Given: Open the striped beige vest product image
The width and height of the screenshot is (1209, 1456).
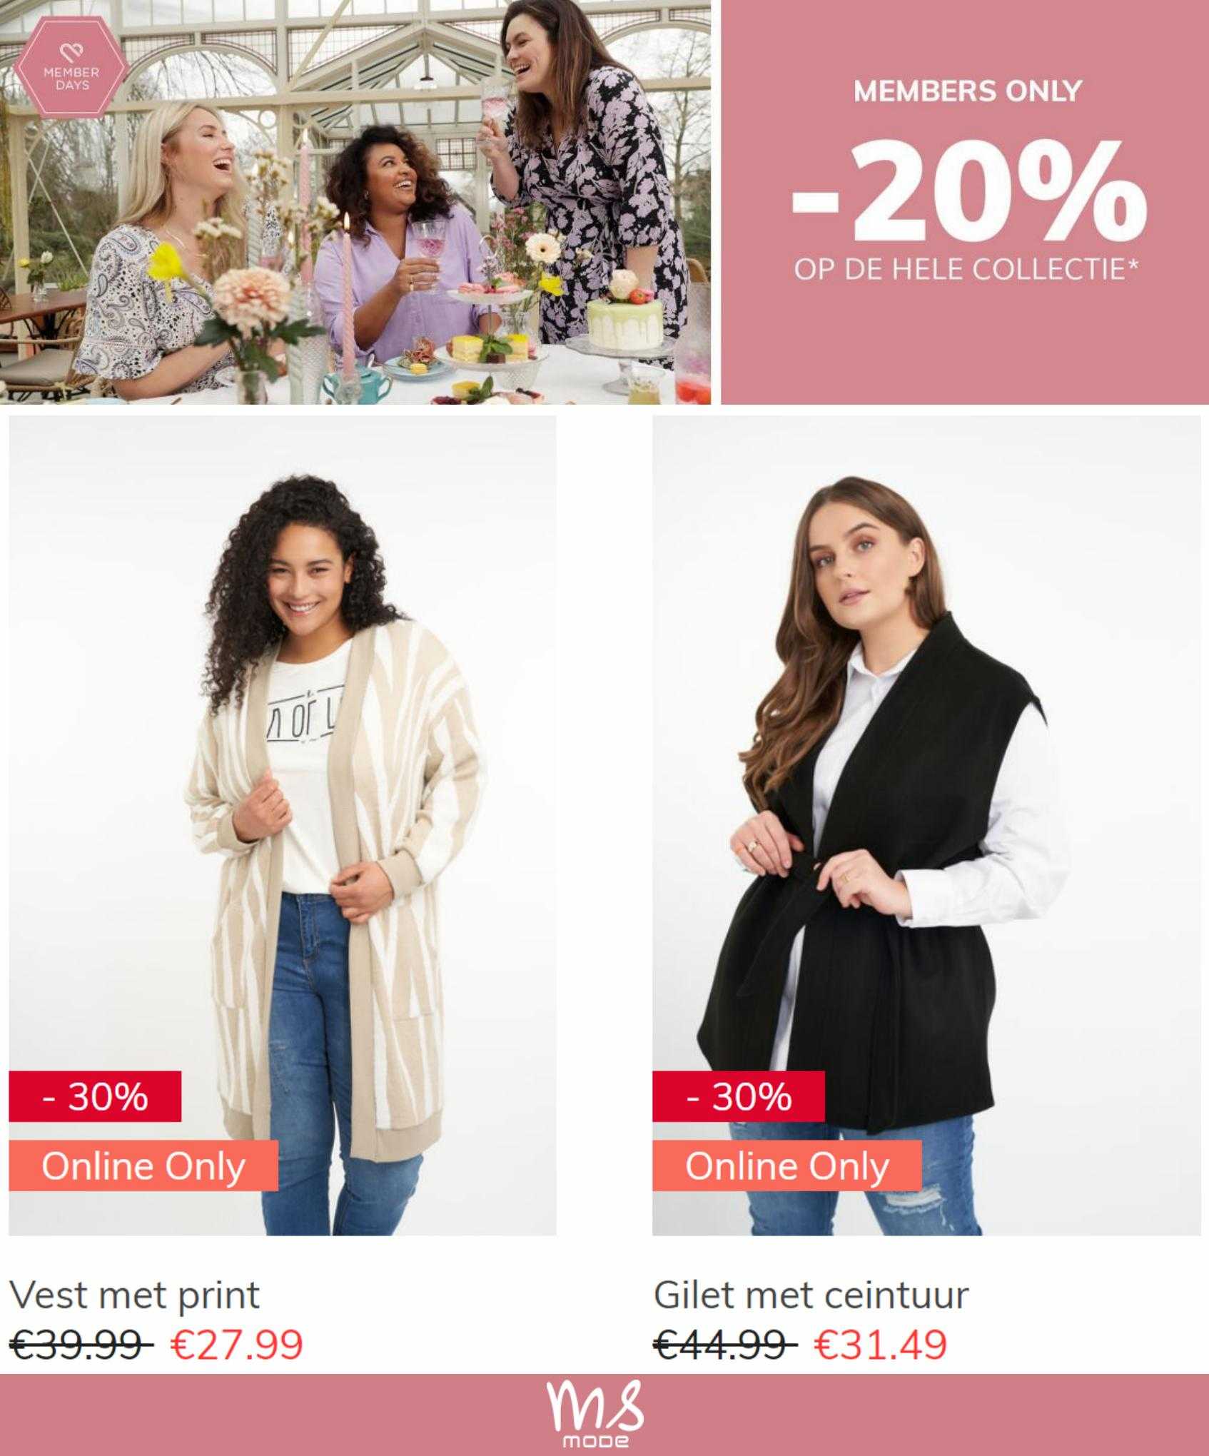Looking at the screenshot, I should point(283,826).
